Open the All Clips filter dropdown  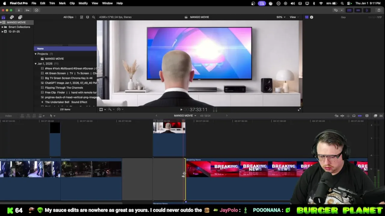pos(69,17)
